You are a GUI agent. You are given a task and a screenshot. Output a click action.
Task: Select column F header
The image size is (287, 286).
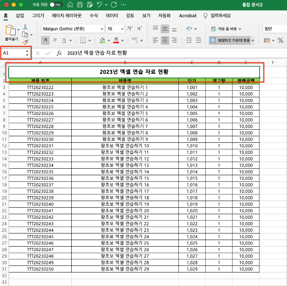point(273,63)
